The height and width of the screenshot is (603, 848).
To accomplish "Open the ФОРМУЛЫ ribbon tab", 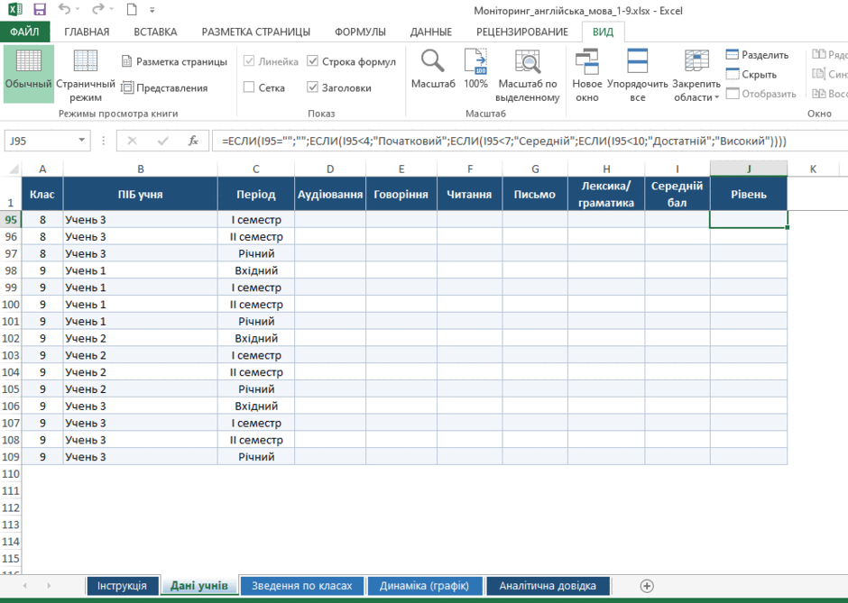I will point(360,32).
